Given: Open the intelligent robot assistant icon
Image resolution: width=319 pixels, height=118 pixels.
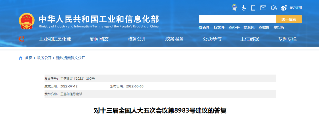Looking at the screenshot, I should [x=235, y=8].
